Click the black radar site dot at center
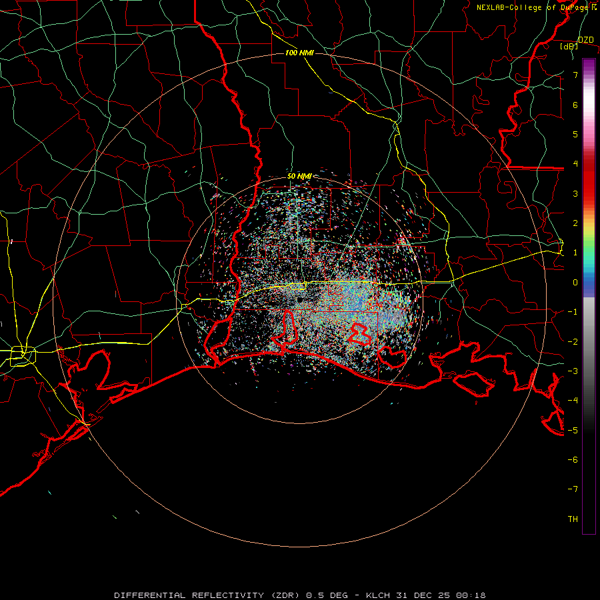Screen dimensions: 600x600 coord(300,299)
